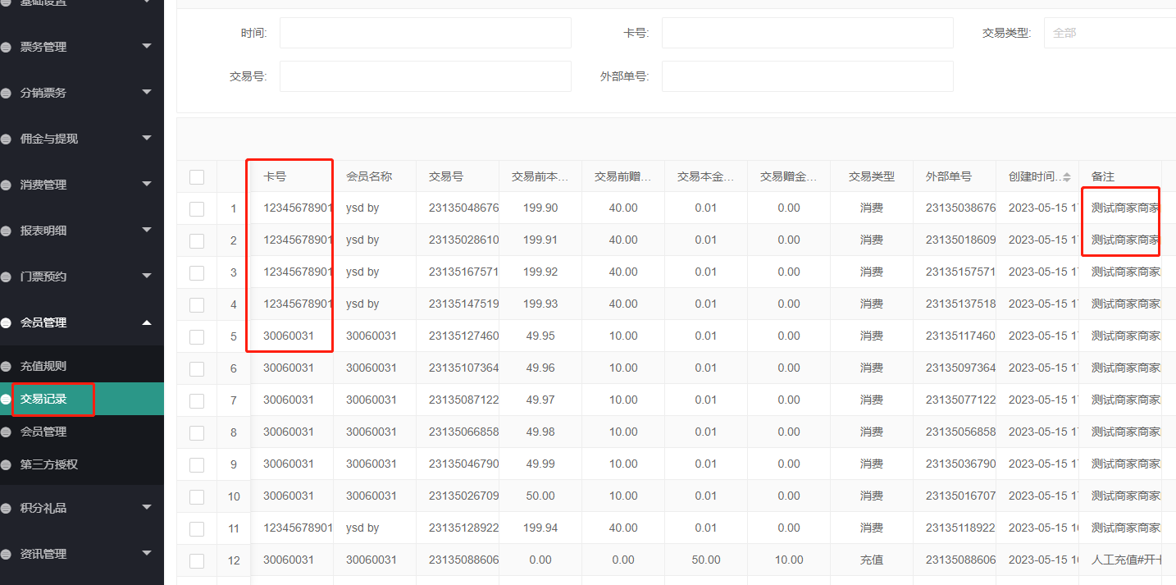Click the bullet icon beside 积分礼品
This screenshot has height=585, width=1176.
[x=6, y=509]
